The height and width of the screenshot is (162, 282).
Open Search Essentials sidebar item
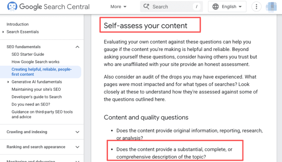23,32
